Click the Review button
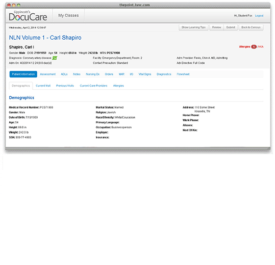Viewport: 275px width, 265px height. [217, 28]
